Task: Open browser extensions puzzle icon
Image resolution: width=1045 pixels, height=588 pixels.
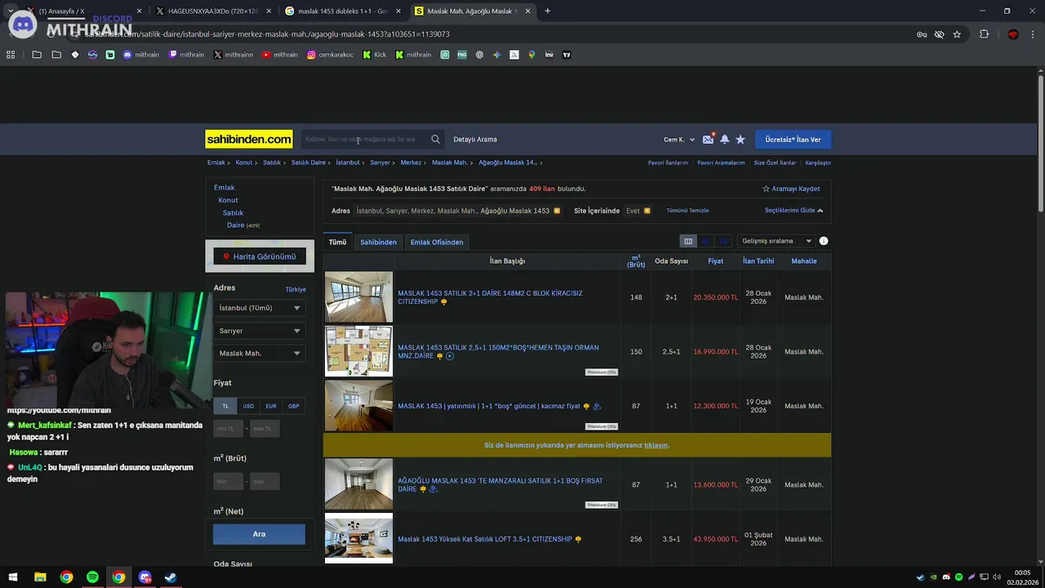Action: 984,34
